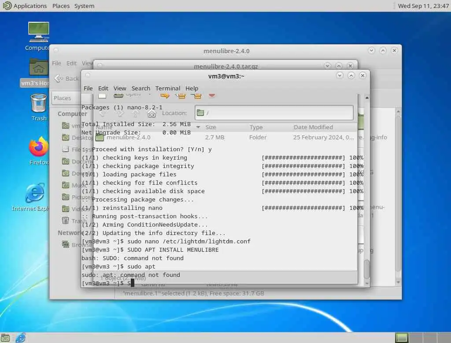This screenshot has height=343, width=451.
Task: Close the menulibre-2.4.0.tar.gz archive window
Action: tap(350, 66)
